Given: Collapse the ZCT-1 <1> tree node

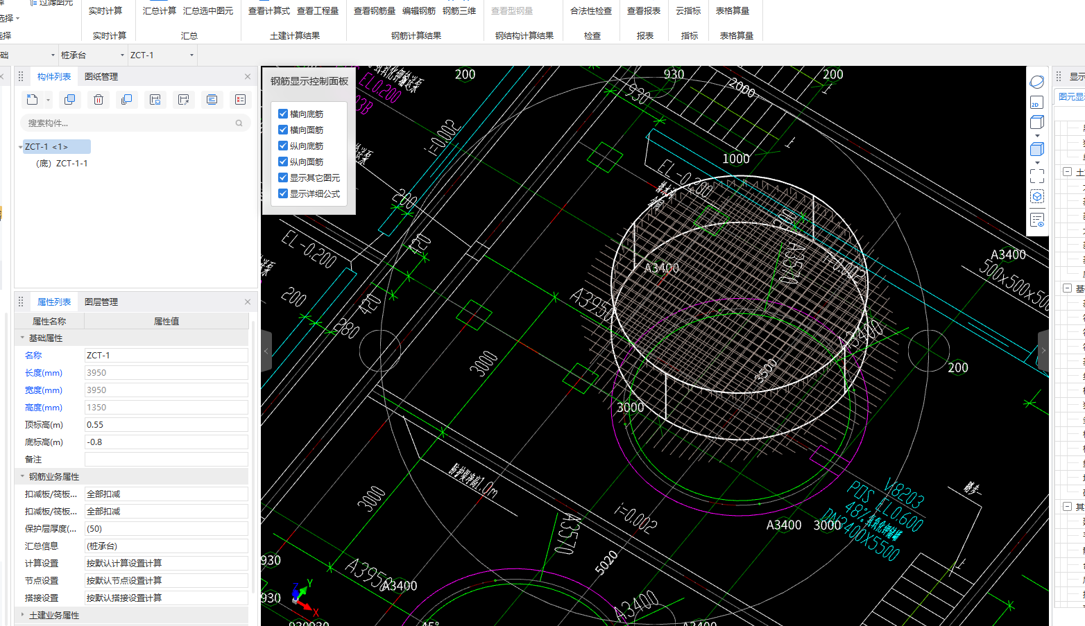Looking at the screenshot, I should coord(20,147).
